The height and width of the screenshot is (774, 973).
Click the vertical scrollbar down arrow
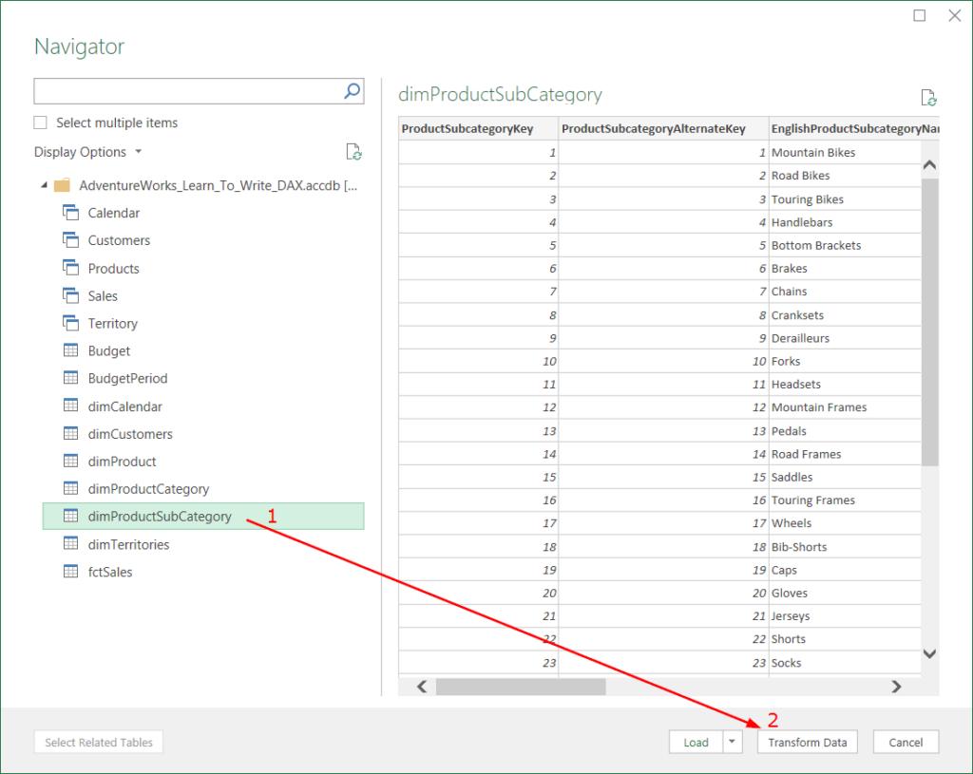point(929,653)
